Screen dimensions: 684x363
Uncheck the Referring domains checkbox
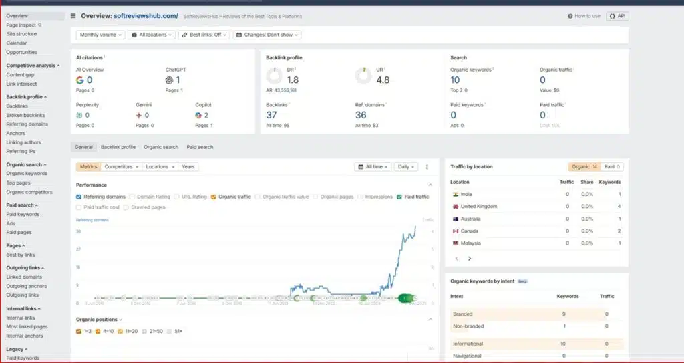point(79,197)
